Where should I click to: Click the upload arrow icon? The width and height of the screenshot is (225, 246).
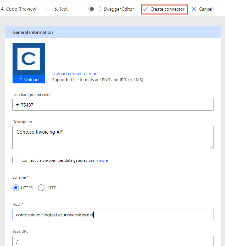(x=21, y=79)
